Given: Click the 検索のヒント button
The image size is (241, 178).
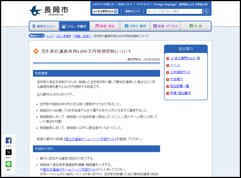Looking at the screenshot, I should [132, 11].
